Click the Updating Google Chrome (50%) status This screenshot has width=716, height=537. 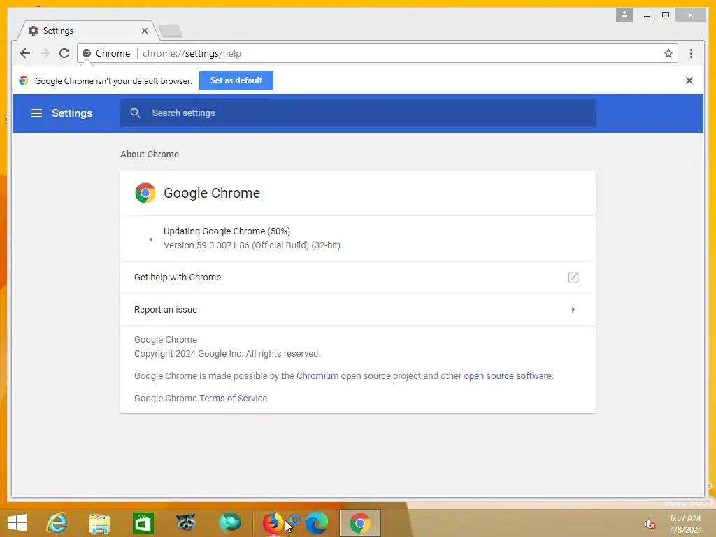pyautogui.click(x=227, y=231)
